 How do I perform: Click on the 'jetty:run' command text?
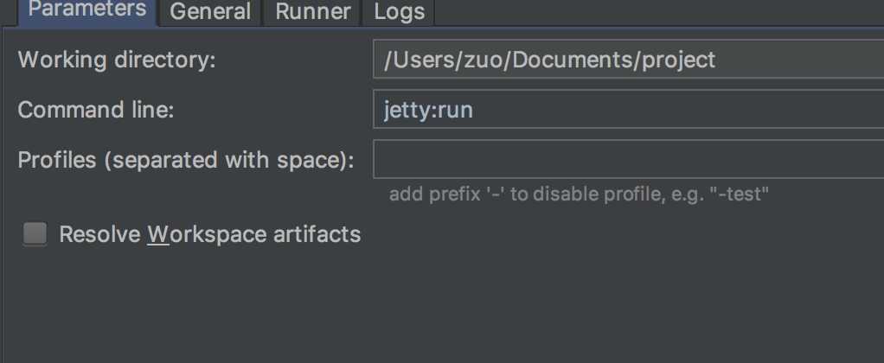pyautogui.click(x=428, y=111)
